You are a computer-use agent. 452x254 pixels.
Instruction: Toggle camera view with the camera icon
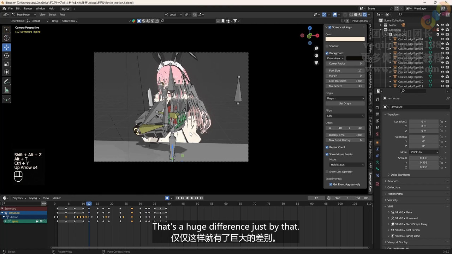pos(316,62)
